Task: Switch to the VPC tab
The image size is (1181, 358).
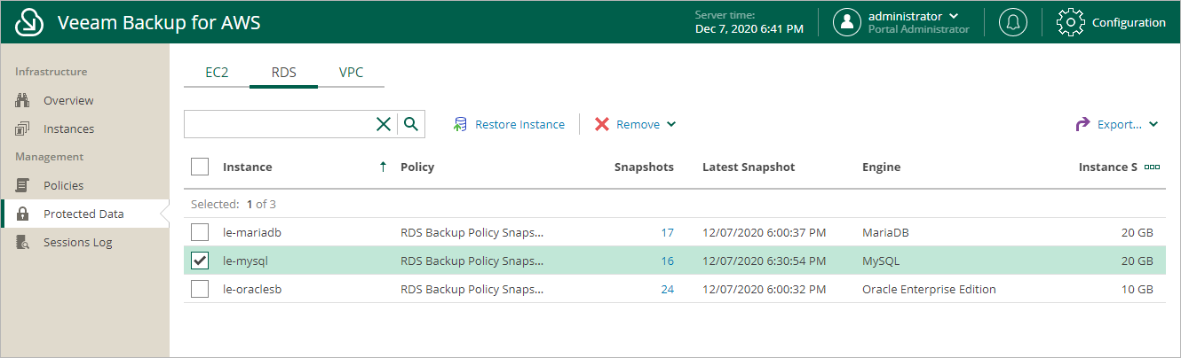Action: tap(351, 73)
